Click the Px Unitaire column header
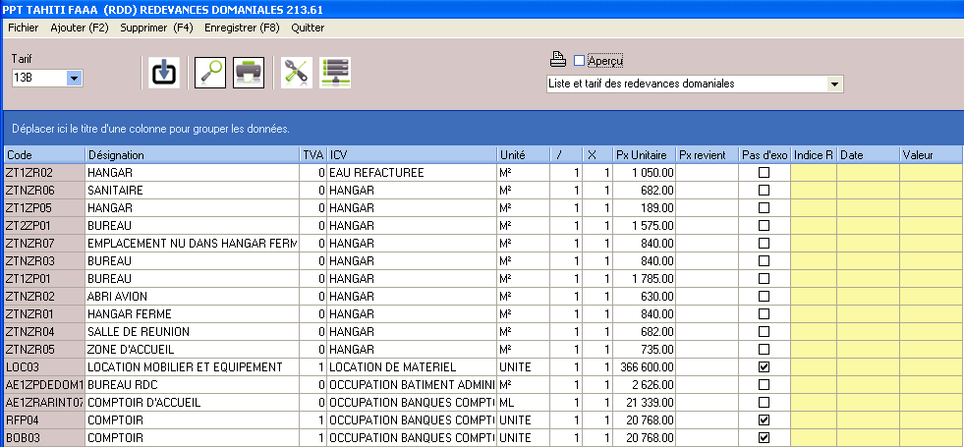This screenshot has height=447, width=964. [x=644, y=154]
